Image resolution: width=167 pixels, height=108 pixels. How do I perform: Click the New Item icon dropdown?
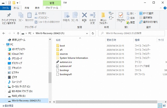coord(111,13)
